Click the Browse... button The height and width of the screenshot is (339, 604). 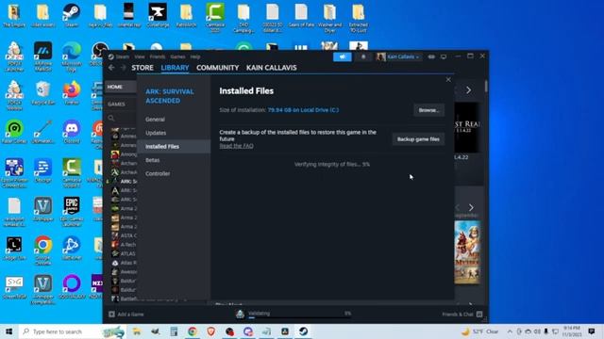coord(428,110)
